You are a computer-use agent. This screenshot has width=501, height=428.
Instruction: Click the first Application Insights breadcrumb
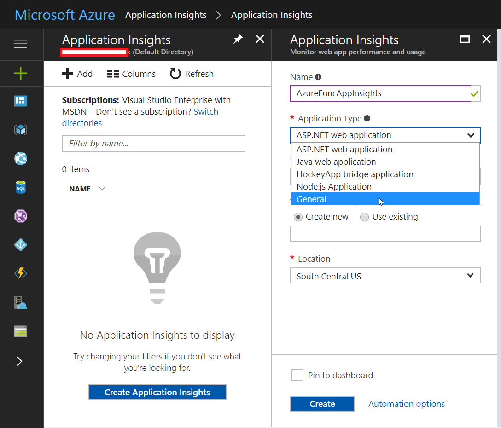point(166,15)
